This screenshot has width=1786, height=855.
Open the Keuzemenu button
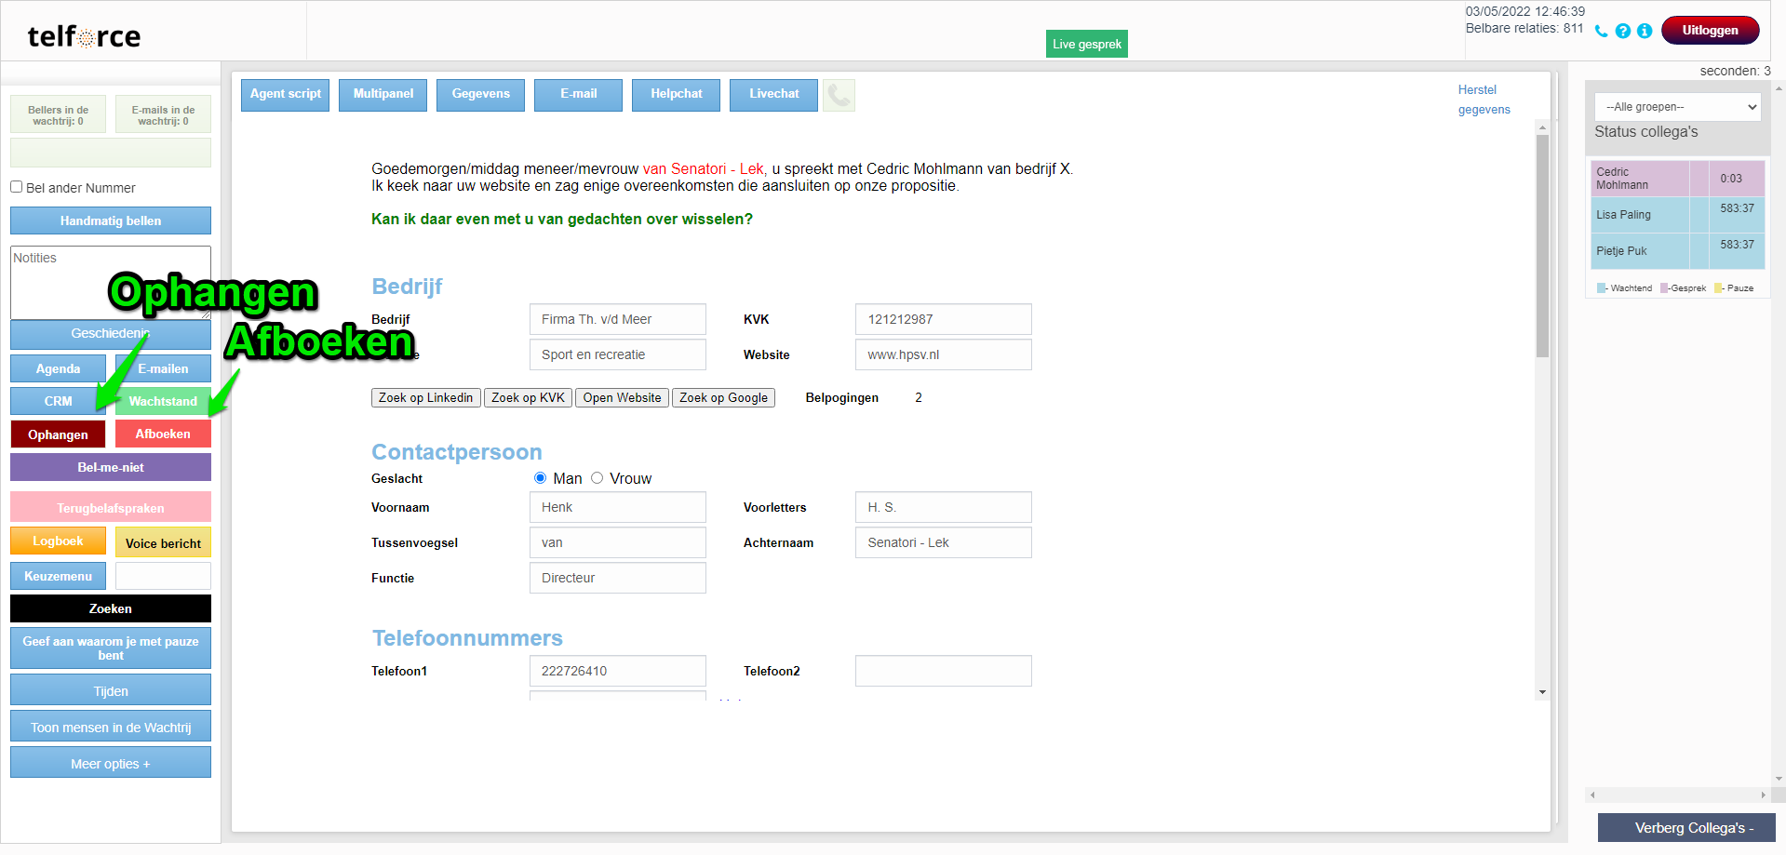(x=58, y=577)
